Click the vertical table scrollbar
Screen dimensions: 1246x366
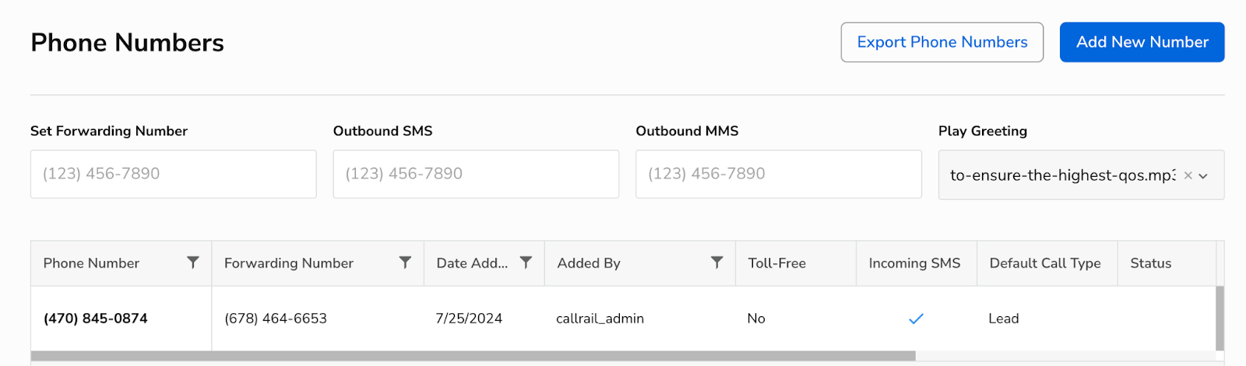click(x=1220, y=318)
